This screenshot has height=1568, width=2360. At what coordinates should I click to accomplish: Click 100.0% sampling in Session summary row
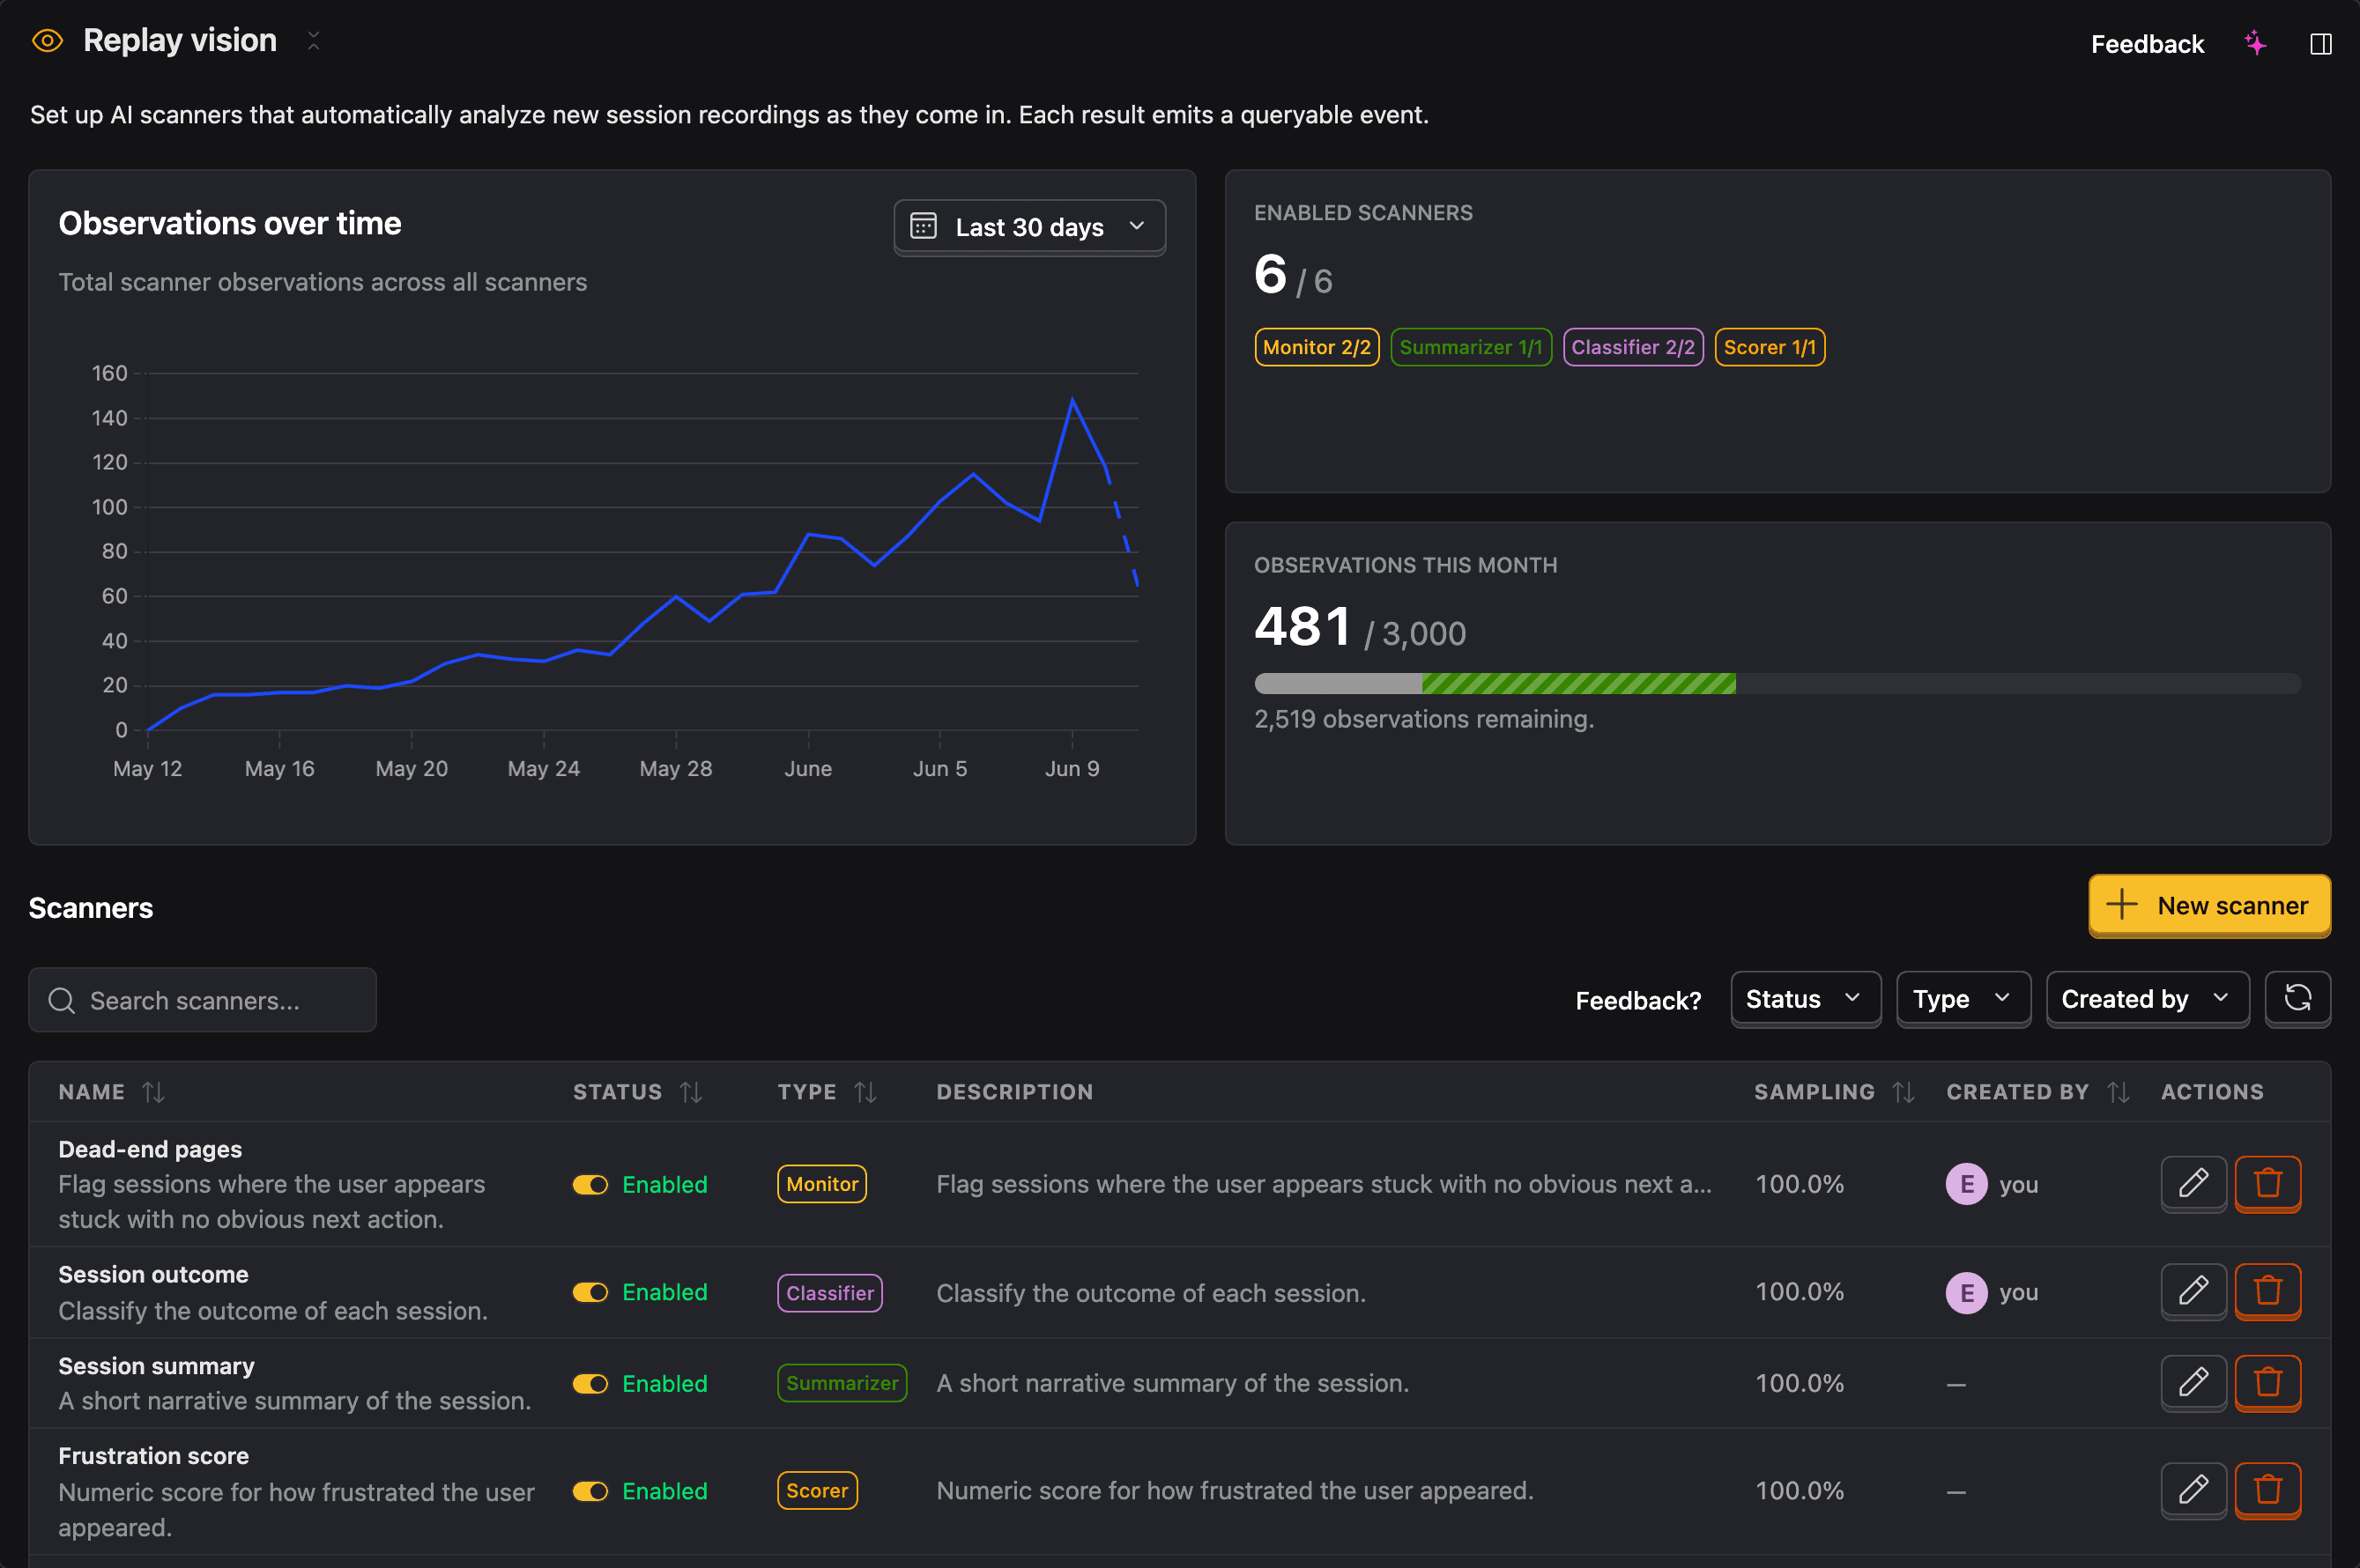1799,1383
